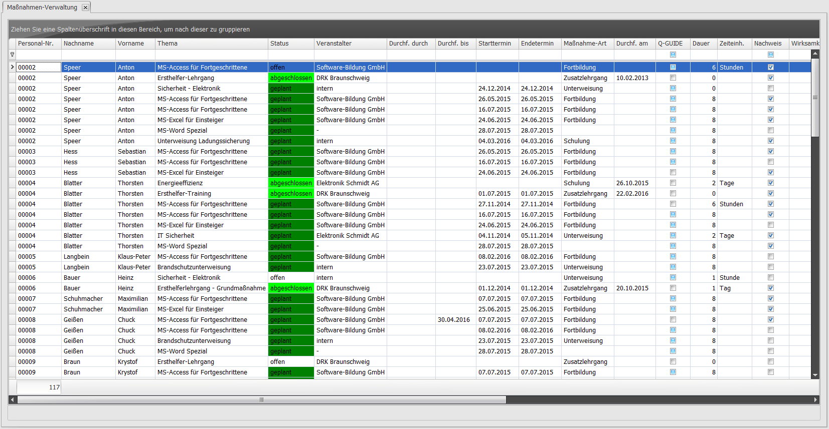
Task: Uncheck Nachweis in the Sicherheit - Elektronik Bauer row
Action: (x=771, y=278)
